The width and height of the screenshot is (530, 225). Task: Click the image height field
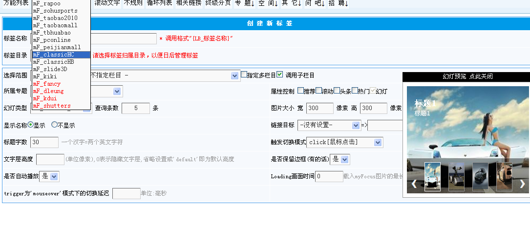pyautogui.click(x=374, y=108)
